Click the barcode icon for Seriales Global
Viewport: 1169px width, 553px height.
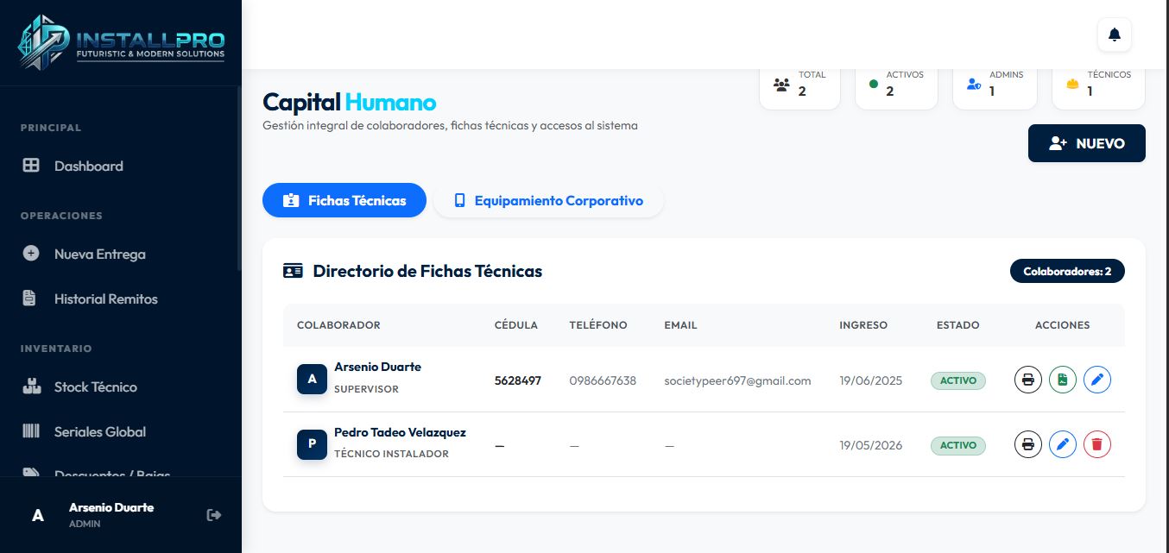pyautogui.click(x=31, y=431)
